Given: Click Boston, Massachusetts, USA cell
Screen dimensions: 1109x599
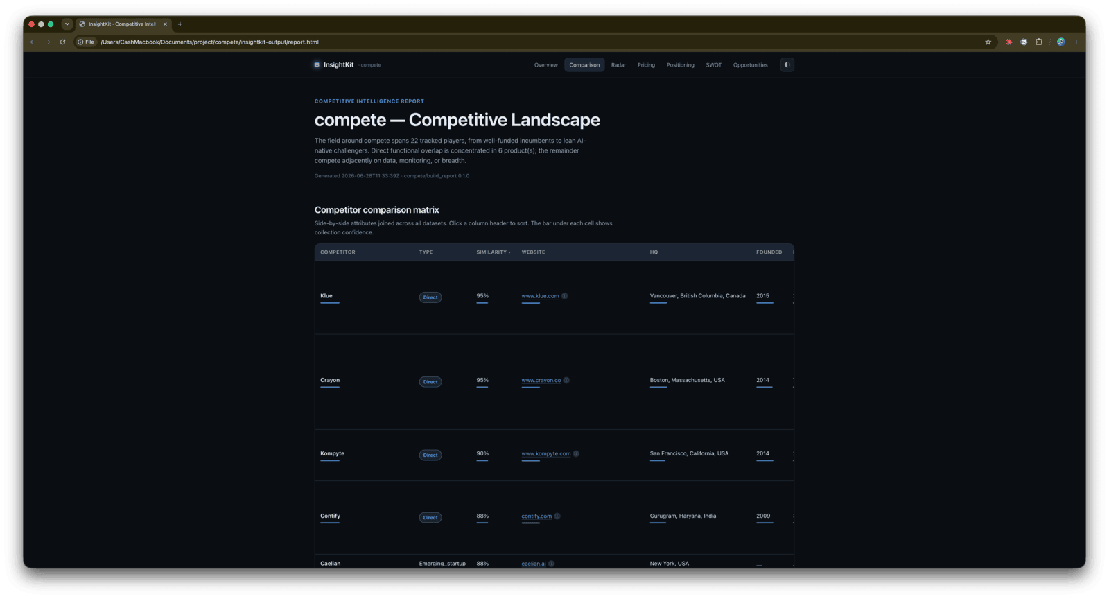Looking at the screenshot, I should point(687,381).
